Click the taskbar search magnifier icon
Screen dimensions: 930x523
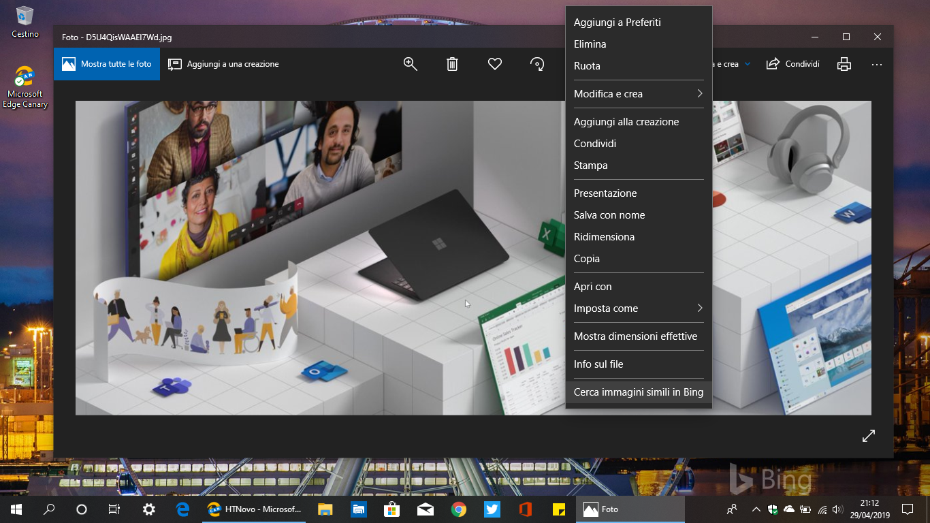(x=49, y=509)
